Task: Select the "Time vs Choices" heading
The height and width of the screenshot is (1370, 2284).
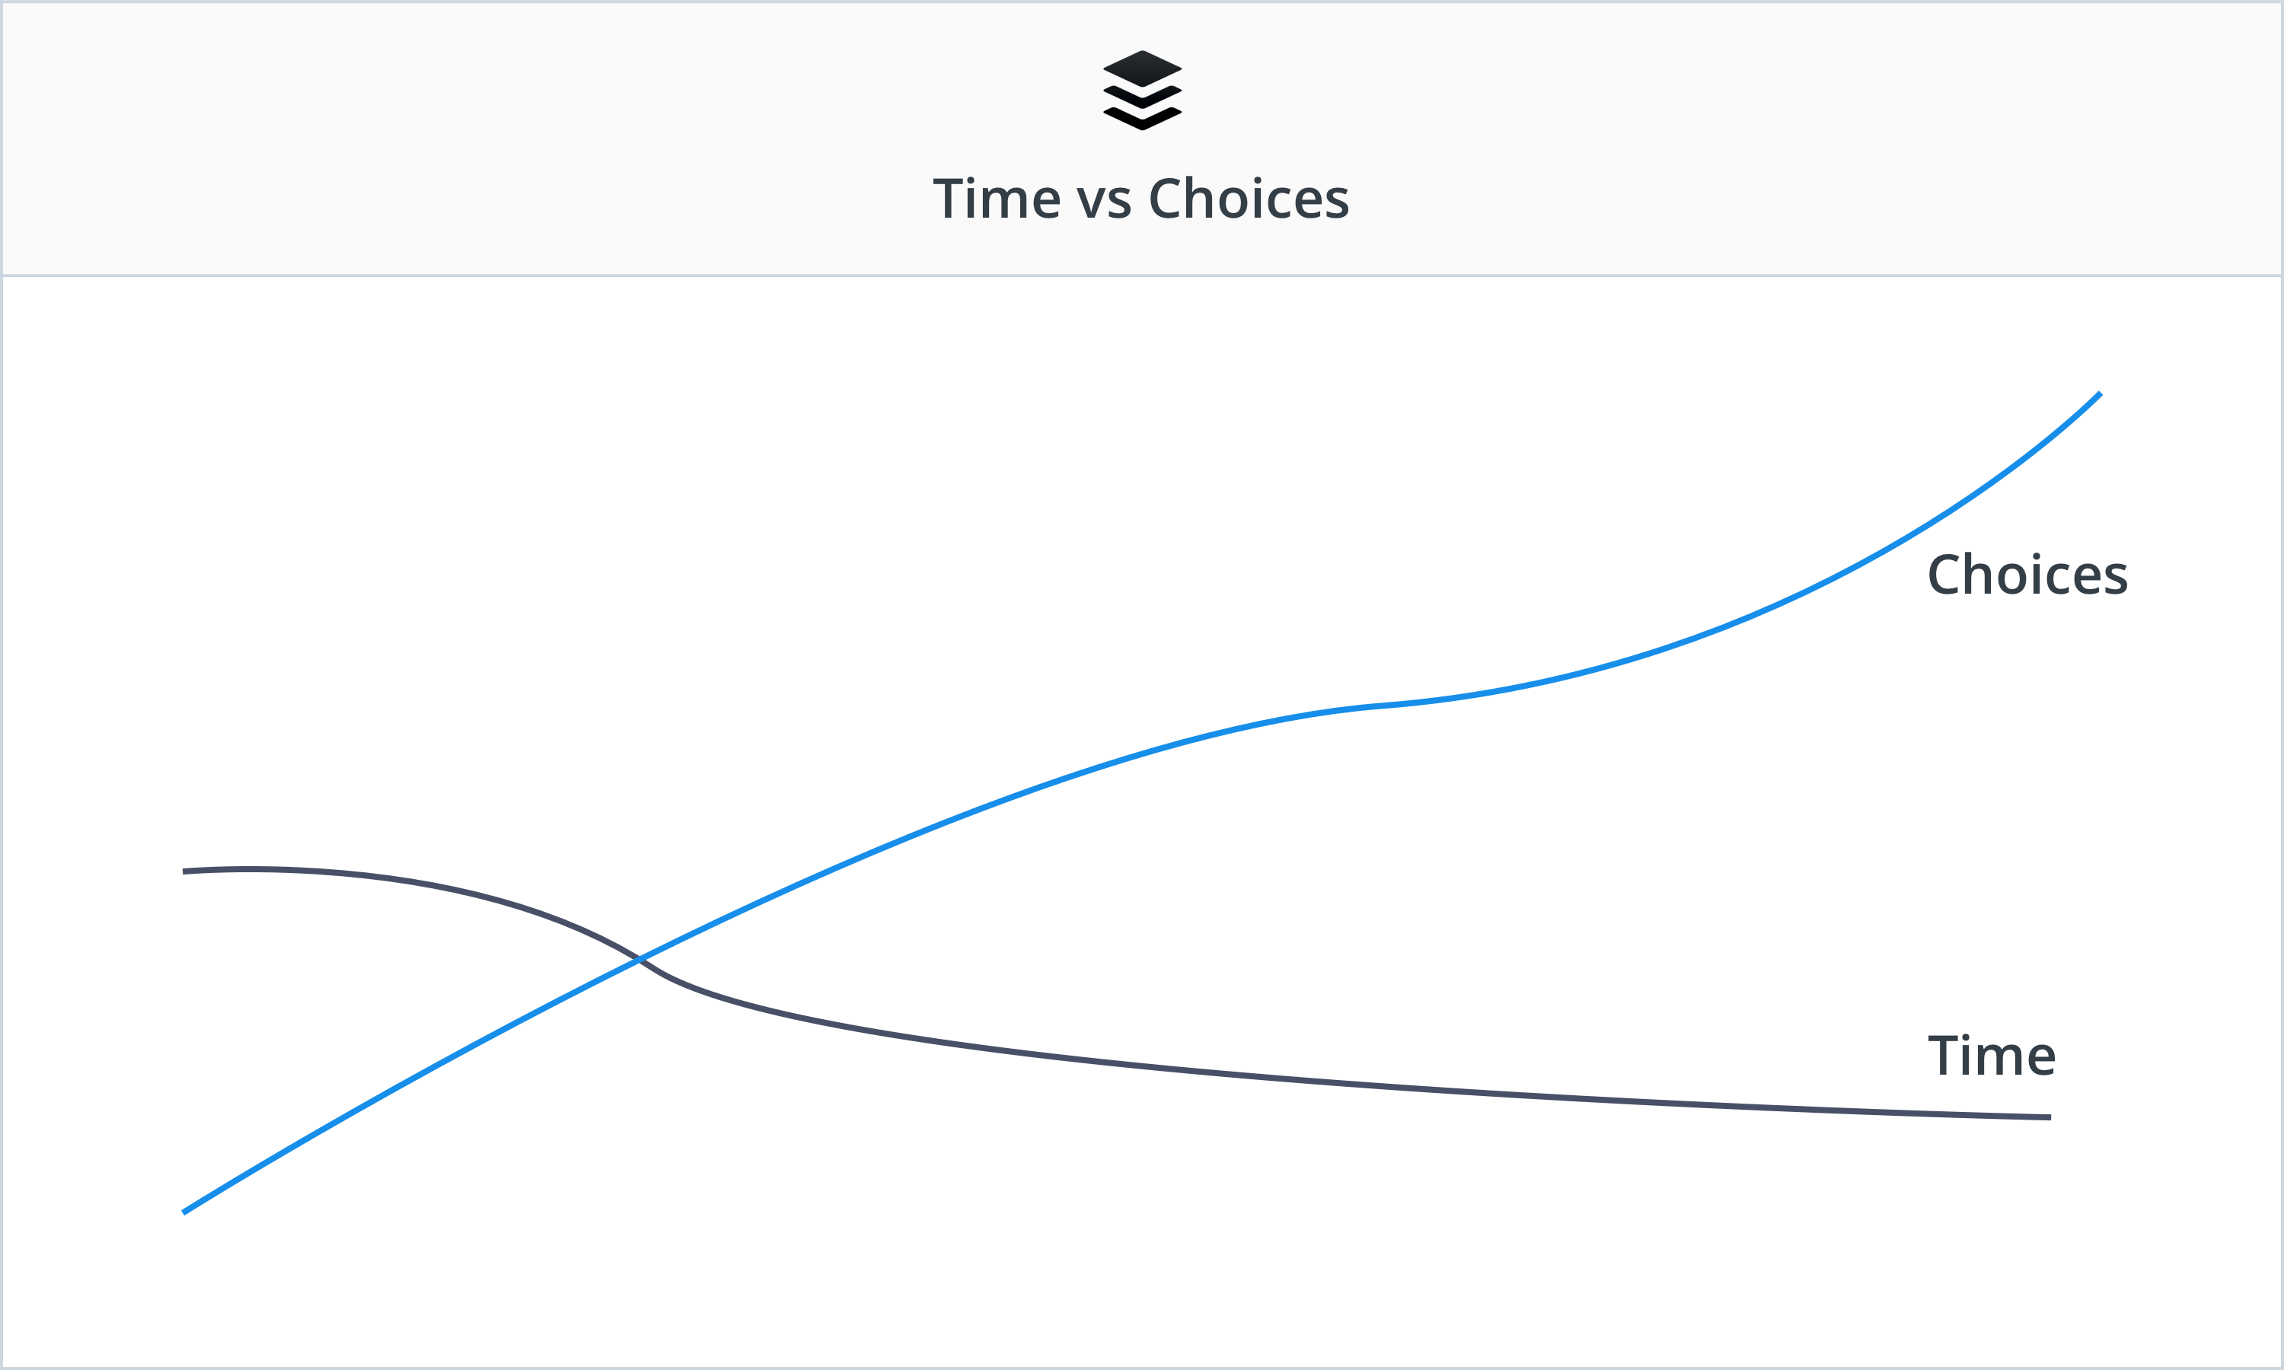Action: 1141,198
